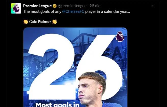Click the gold verified badge

(x=54, y=6)
